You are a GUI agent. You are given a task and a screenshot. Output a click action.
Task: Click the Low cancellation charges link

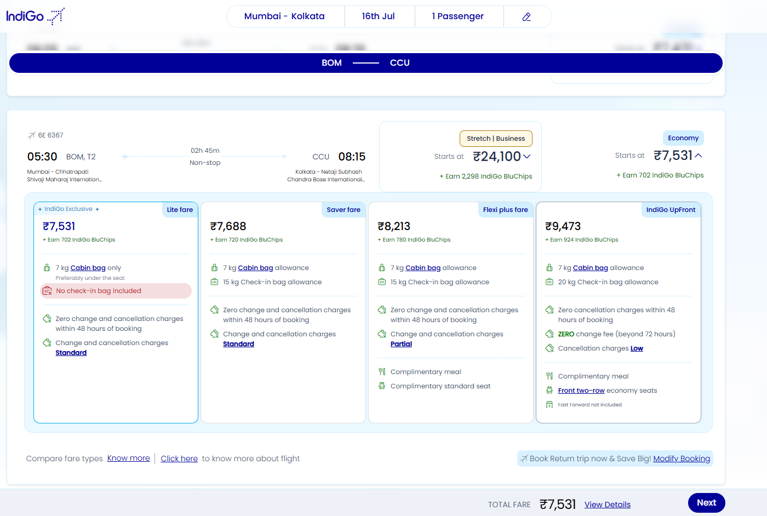coord(637,348)
